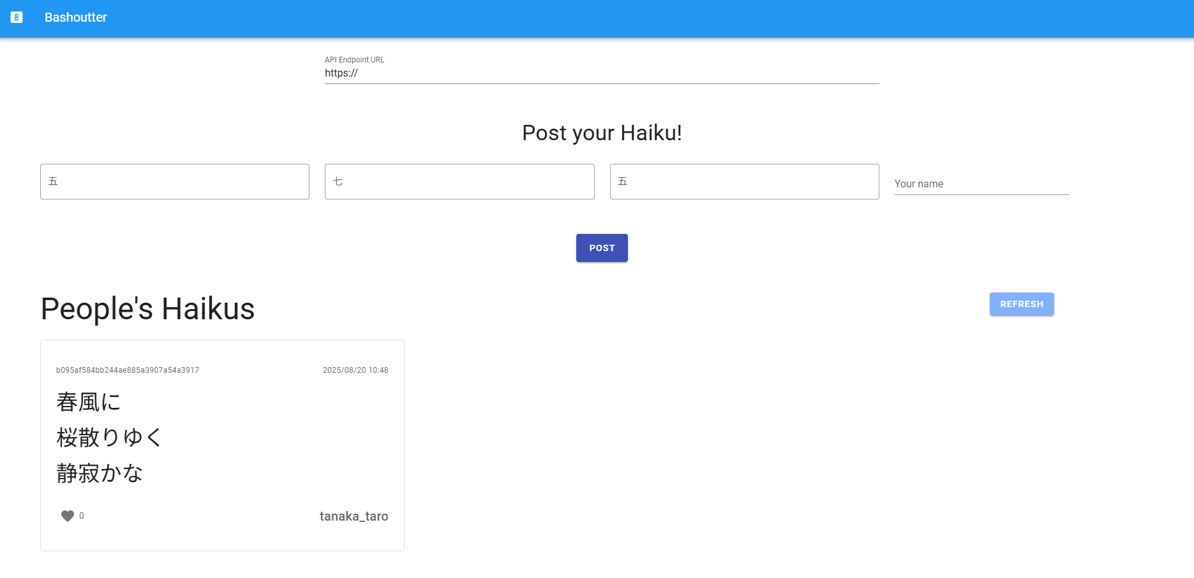Focus the API Endpoint URL field

[602, 73]
